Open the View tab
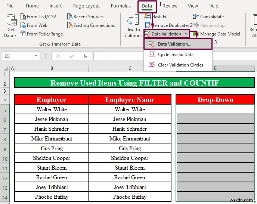Image resolution: width=257 pixels, height=204 pixels. coord(193,6)
